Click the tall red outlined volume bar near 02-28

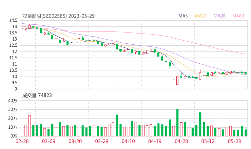(30, 126)
